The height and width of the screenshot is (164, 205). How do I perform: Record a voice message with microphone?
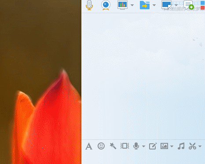(x=136, y=146)
